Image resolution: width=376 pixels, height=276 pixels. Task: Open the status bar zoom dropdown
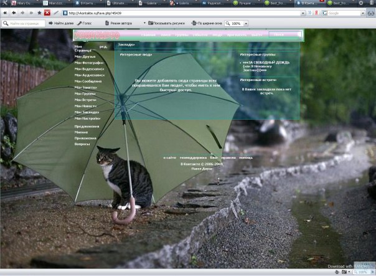373,272
